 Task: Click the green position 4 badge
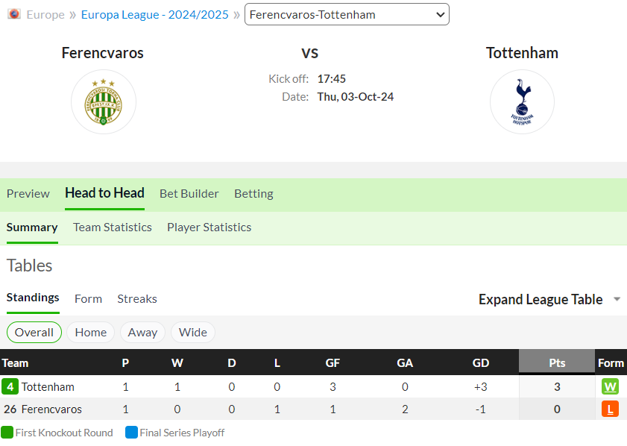[10, 387]
